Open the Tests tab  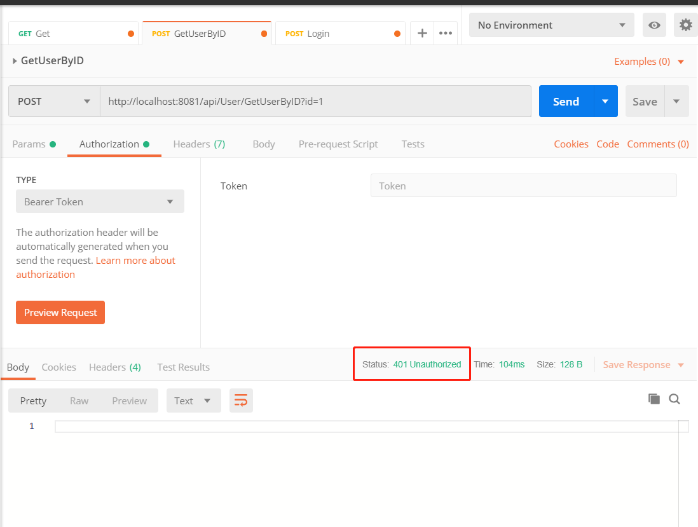413,144
